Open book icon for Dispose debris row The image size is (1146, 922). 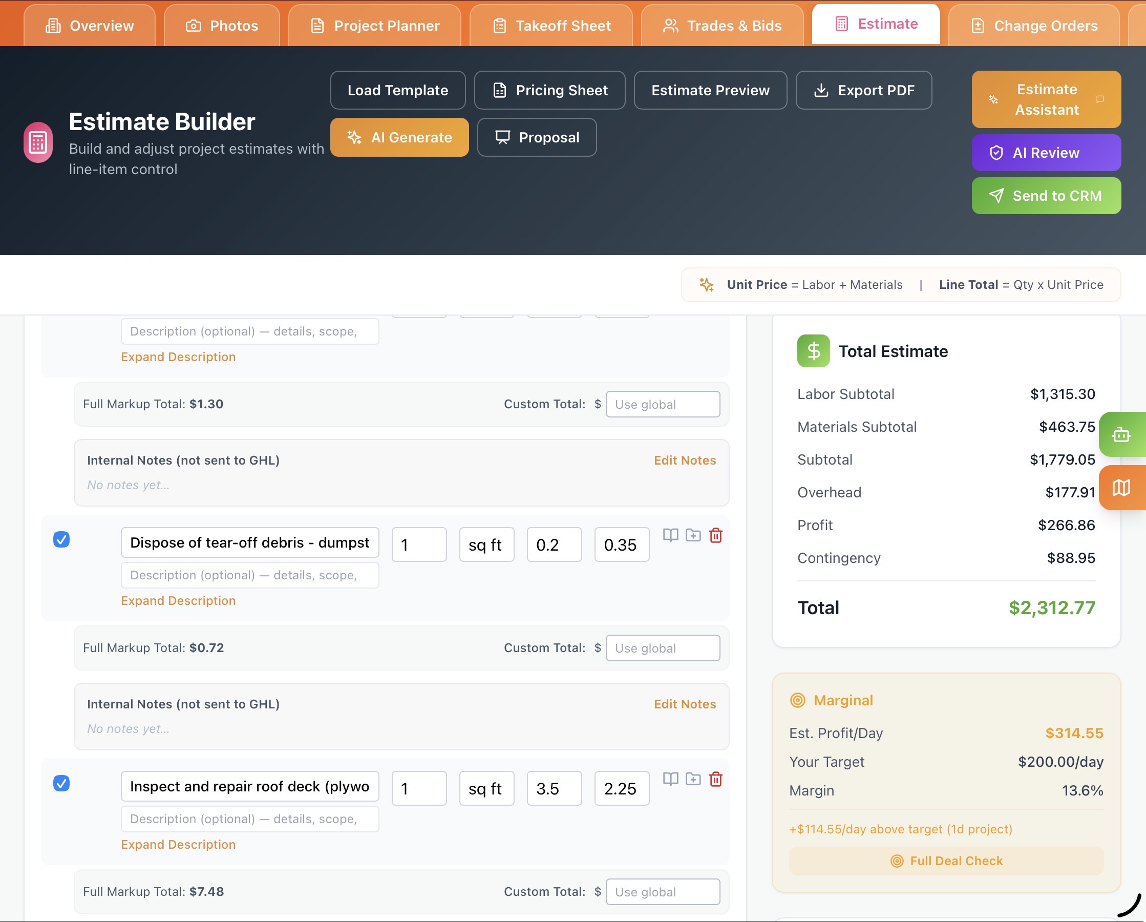pyautogui.click(x=670, y=535)
